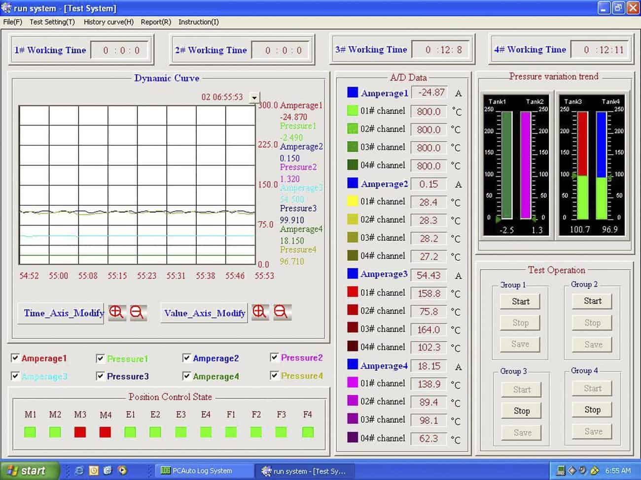Click the blue Amperage1 color swatch
This screenshot has height=480, width=641.
(x=352, y=93)
